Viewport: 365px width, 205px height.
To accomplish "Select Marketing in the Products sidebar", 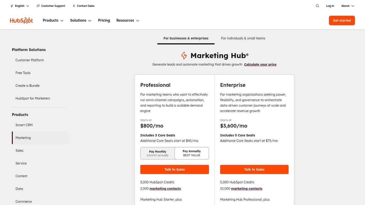I will tap(23, 138).
